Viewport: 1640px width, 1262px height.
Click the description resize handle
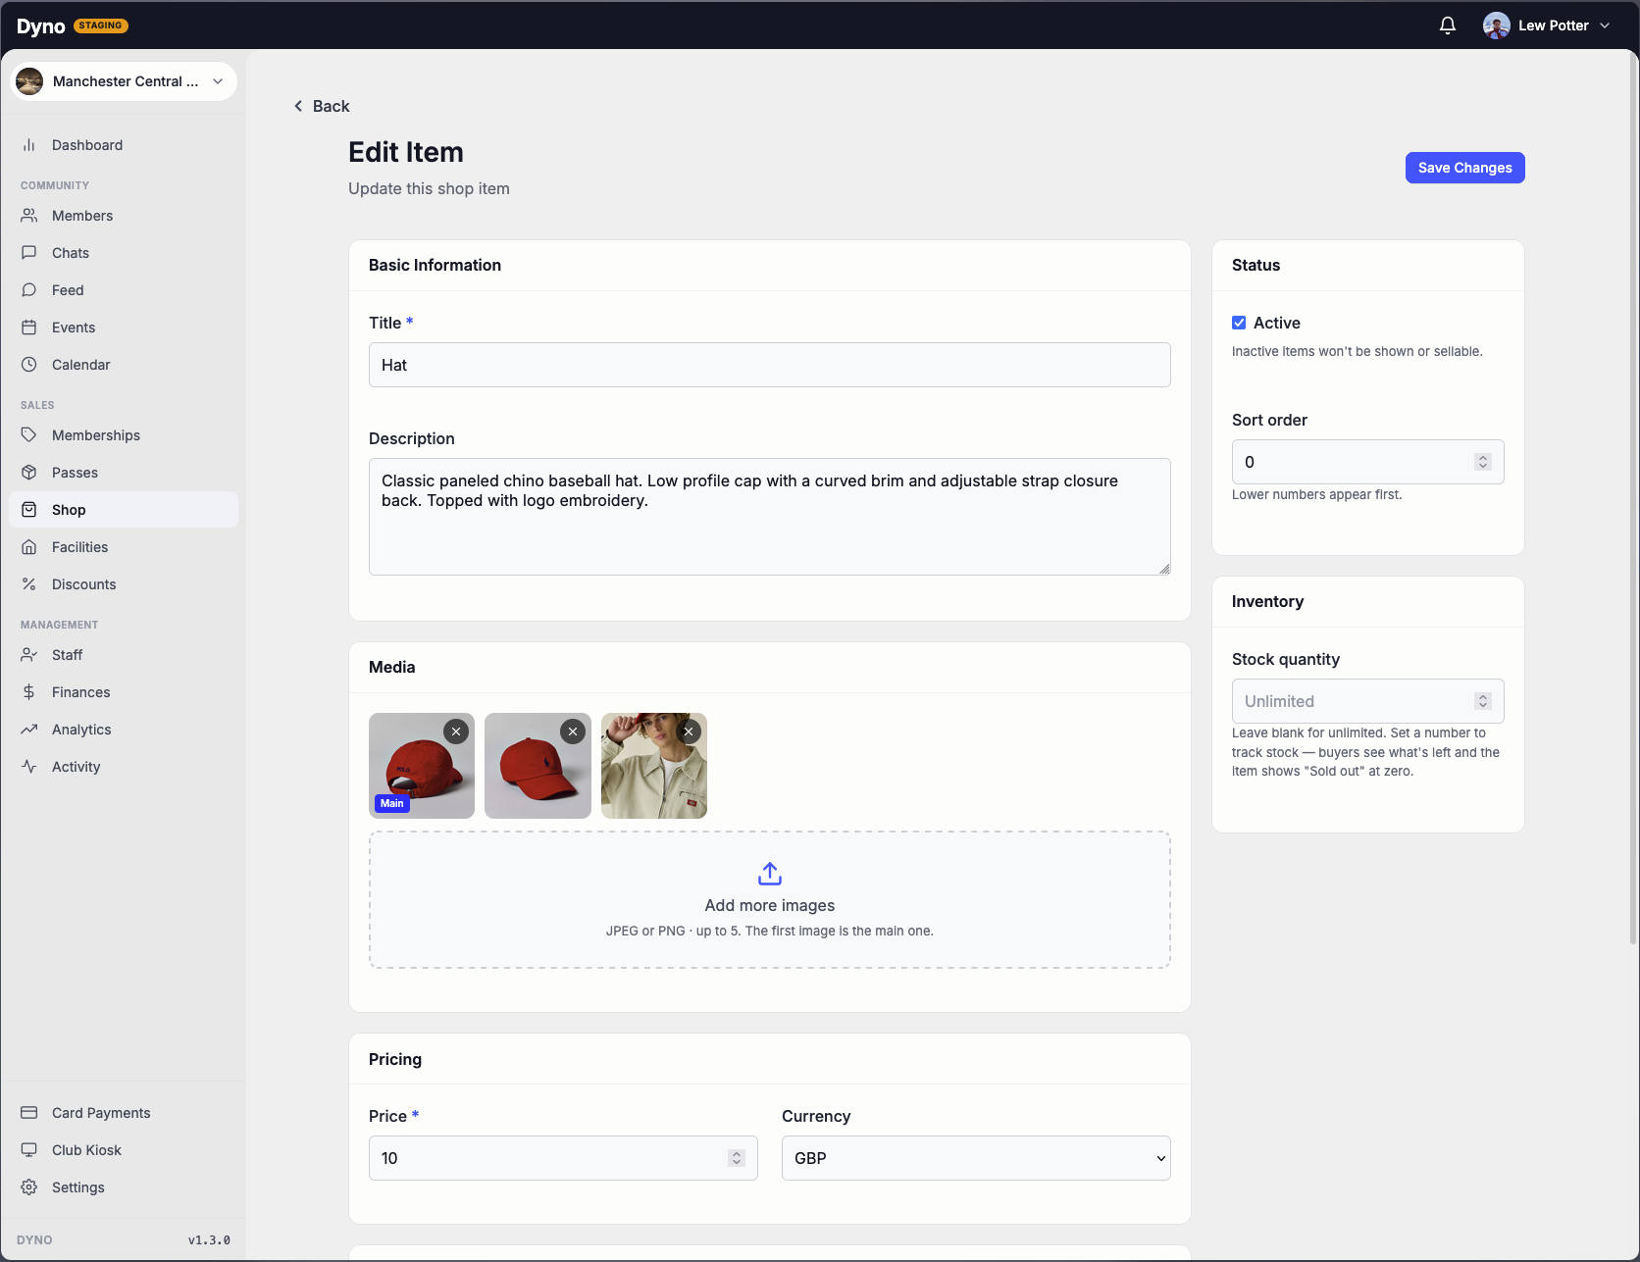tap(1164, 569)
